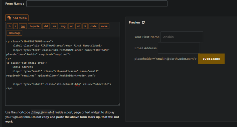Screen dimensions: 237x127
Task: Click the misspelled 'btn' word in code
Action: [77, 84]
